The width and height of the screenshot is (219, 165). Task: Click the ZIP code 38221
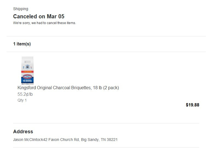click(112, 140)
